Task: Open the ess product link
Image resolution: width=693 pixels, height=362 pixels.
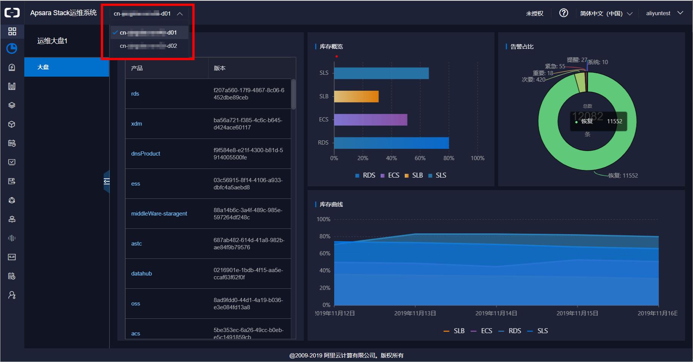Action: point(136,184)
